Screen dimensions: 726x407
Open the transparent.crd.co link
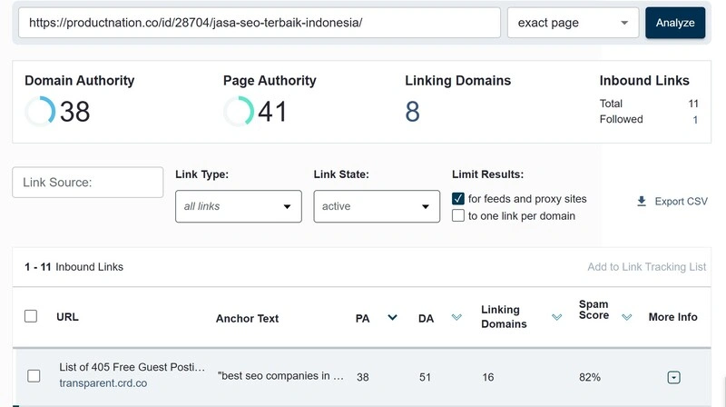pyautogui.click(x=103, y=383)
